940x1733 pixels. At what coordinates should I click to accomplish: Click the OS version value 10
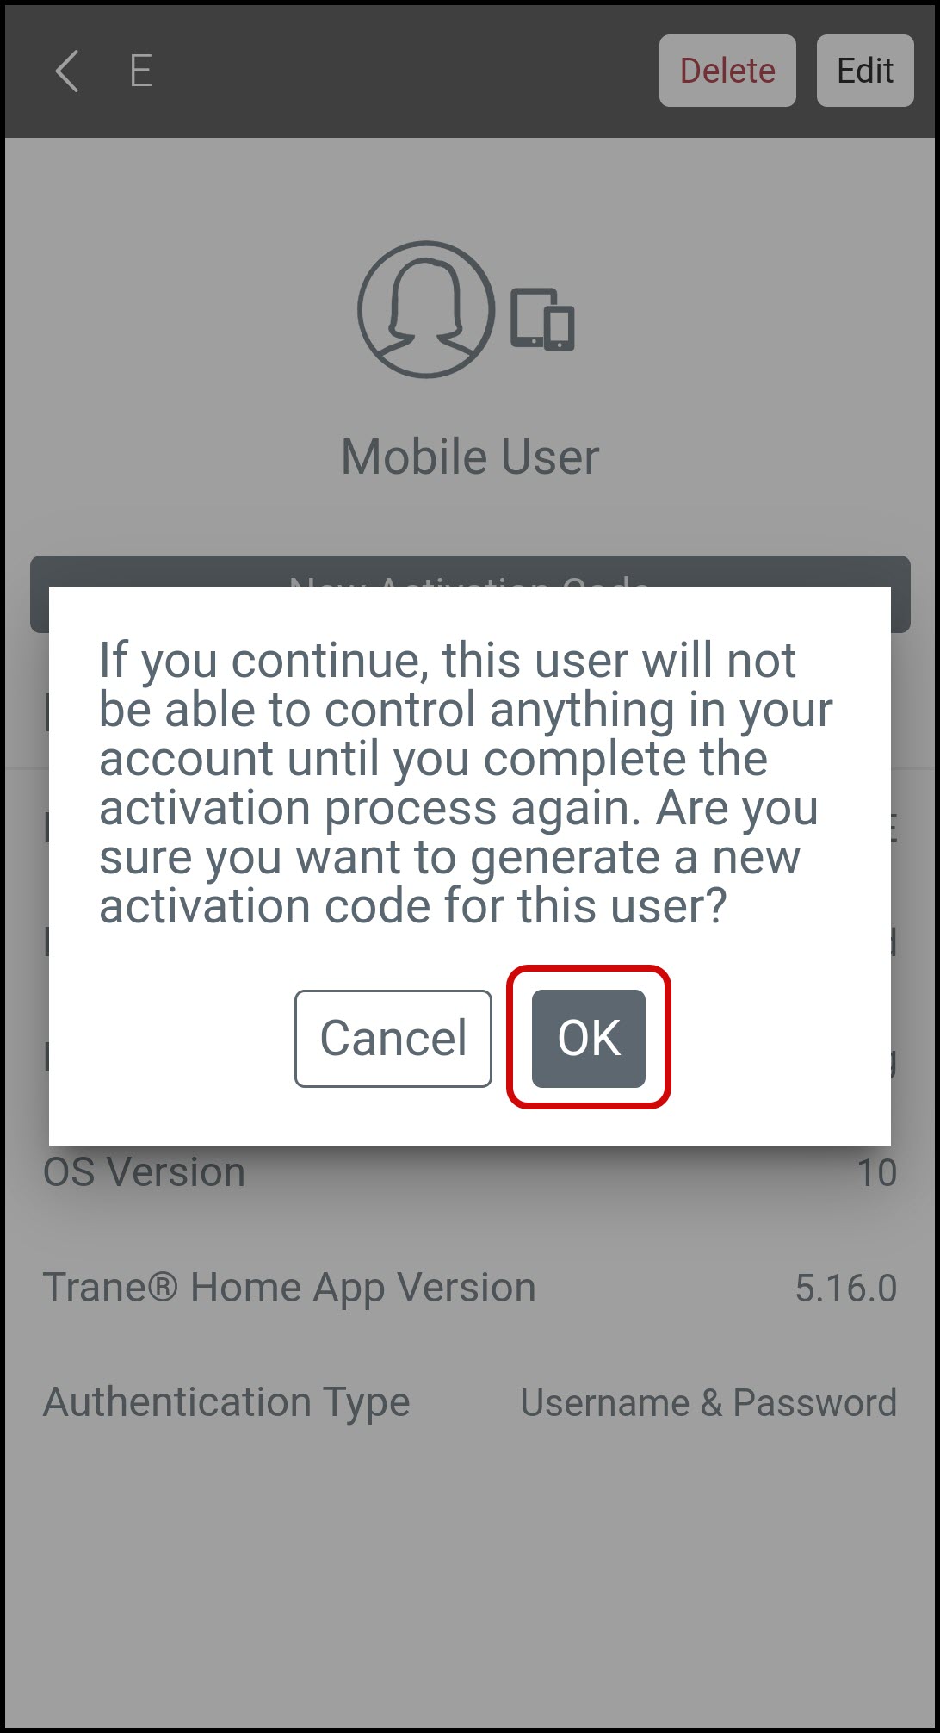tap(876, 1173)
